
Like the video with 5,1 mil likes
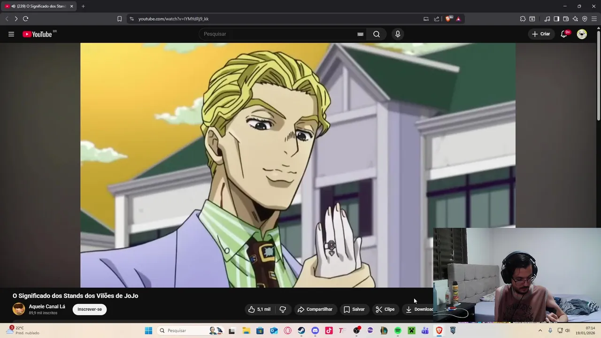tap(260, 309)
